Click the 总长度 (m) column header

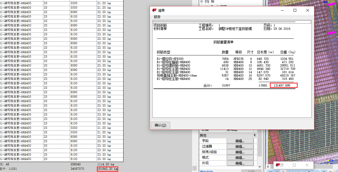[265, 52]
